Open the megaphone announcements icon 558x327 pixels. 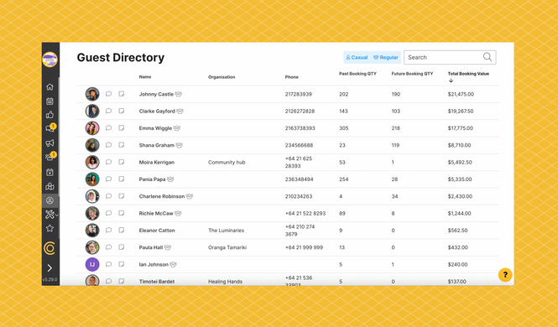(x=50, y=143)
